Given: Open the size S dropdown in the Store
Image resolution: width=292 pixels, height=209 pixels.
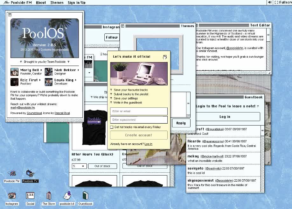Looking at the screenshot, I should coord(79,166).
